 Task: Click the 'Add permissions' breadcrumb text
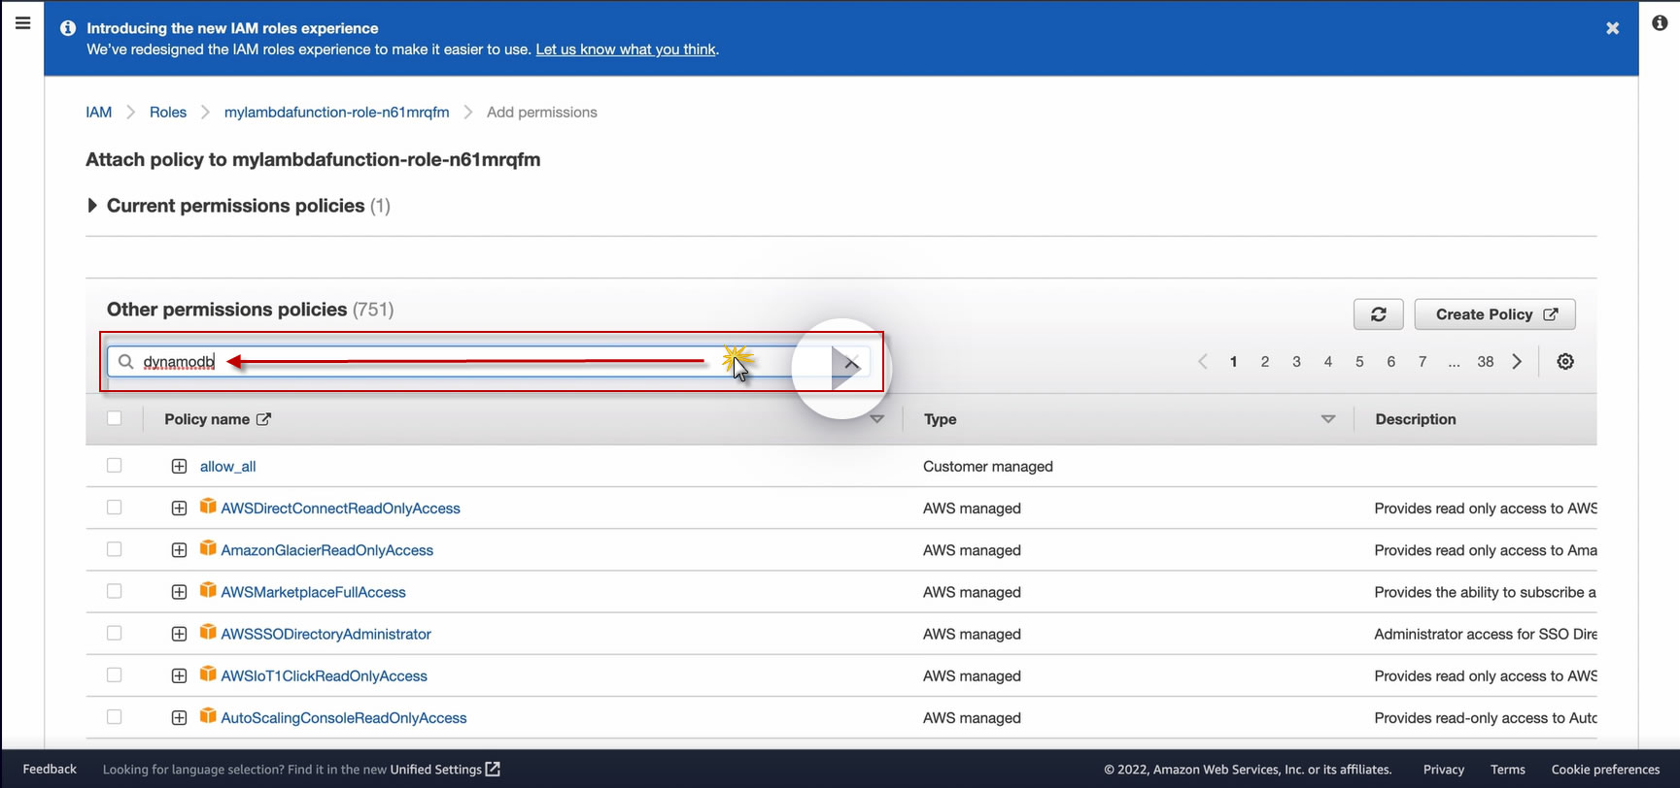[x=542, y=113]
